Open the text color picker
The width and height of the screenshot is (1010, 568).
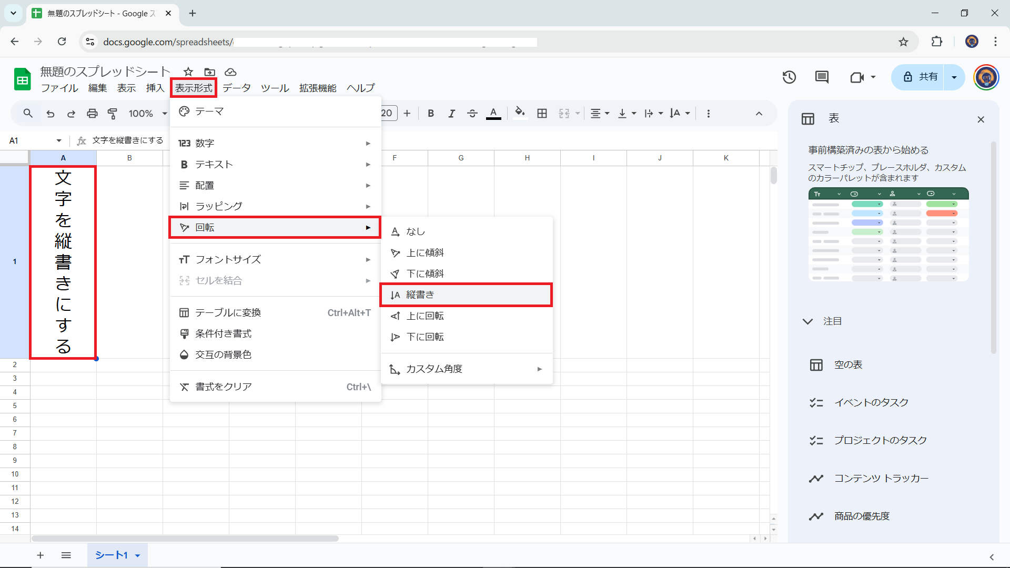(x=493, y=113)
